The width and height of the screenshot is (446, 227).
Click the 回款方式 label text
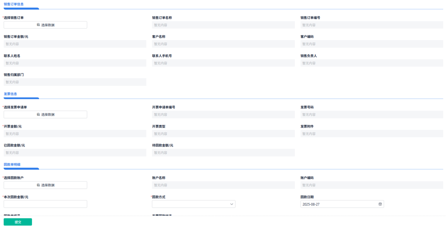(159, 197)
